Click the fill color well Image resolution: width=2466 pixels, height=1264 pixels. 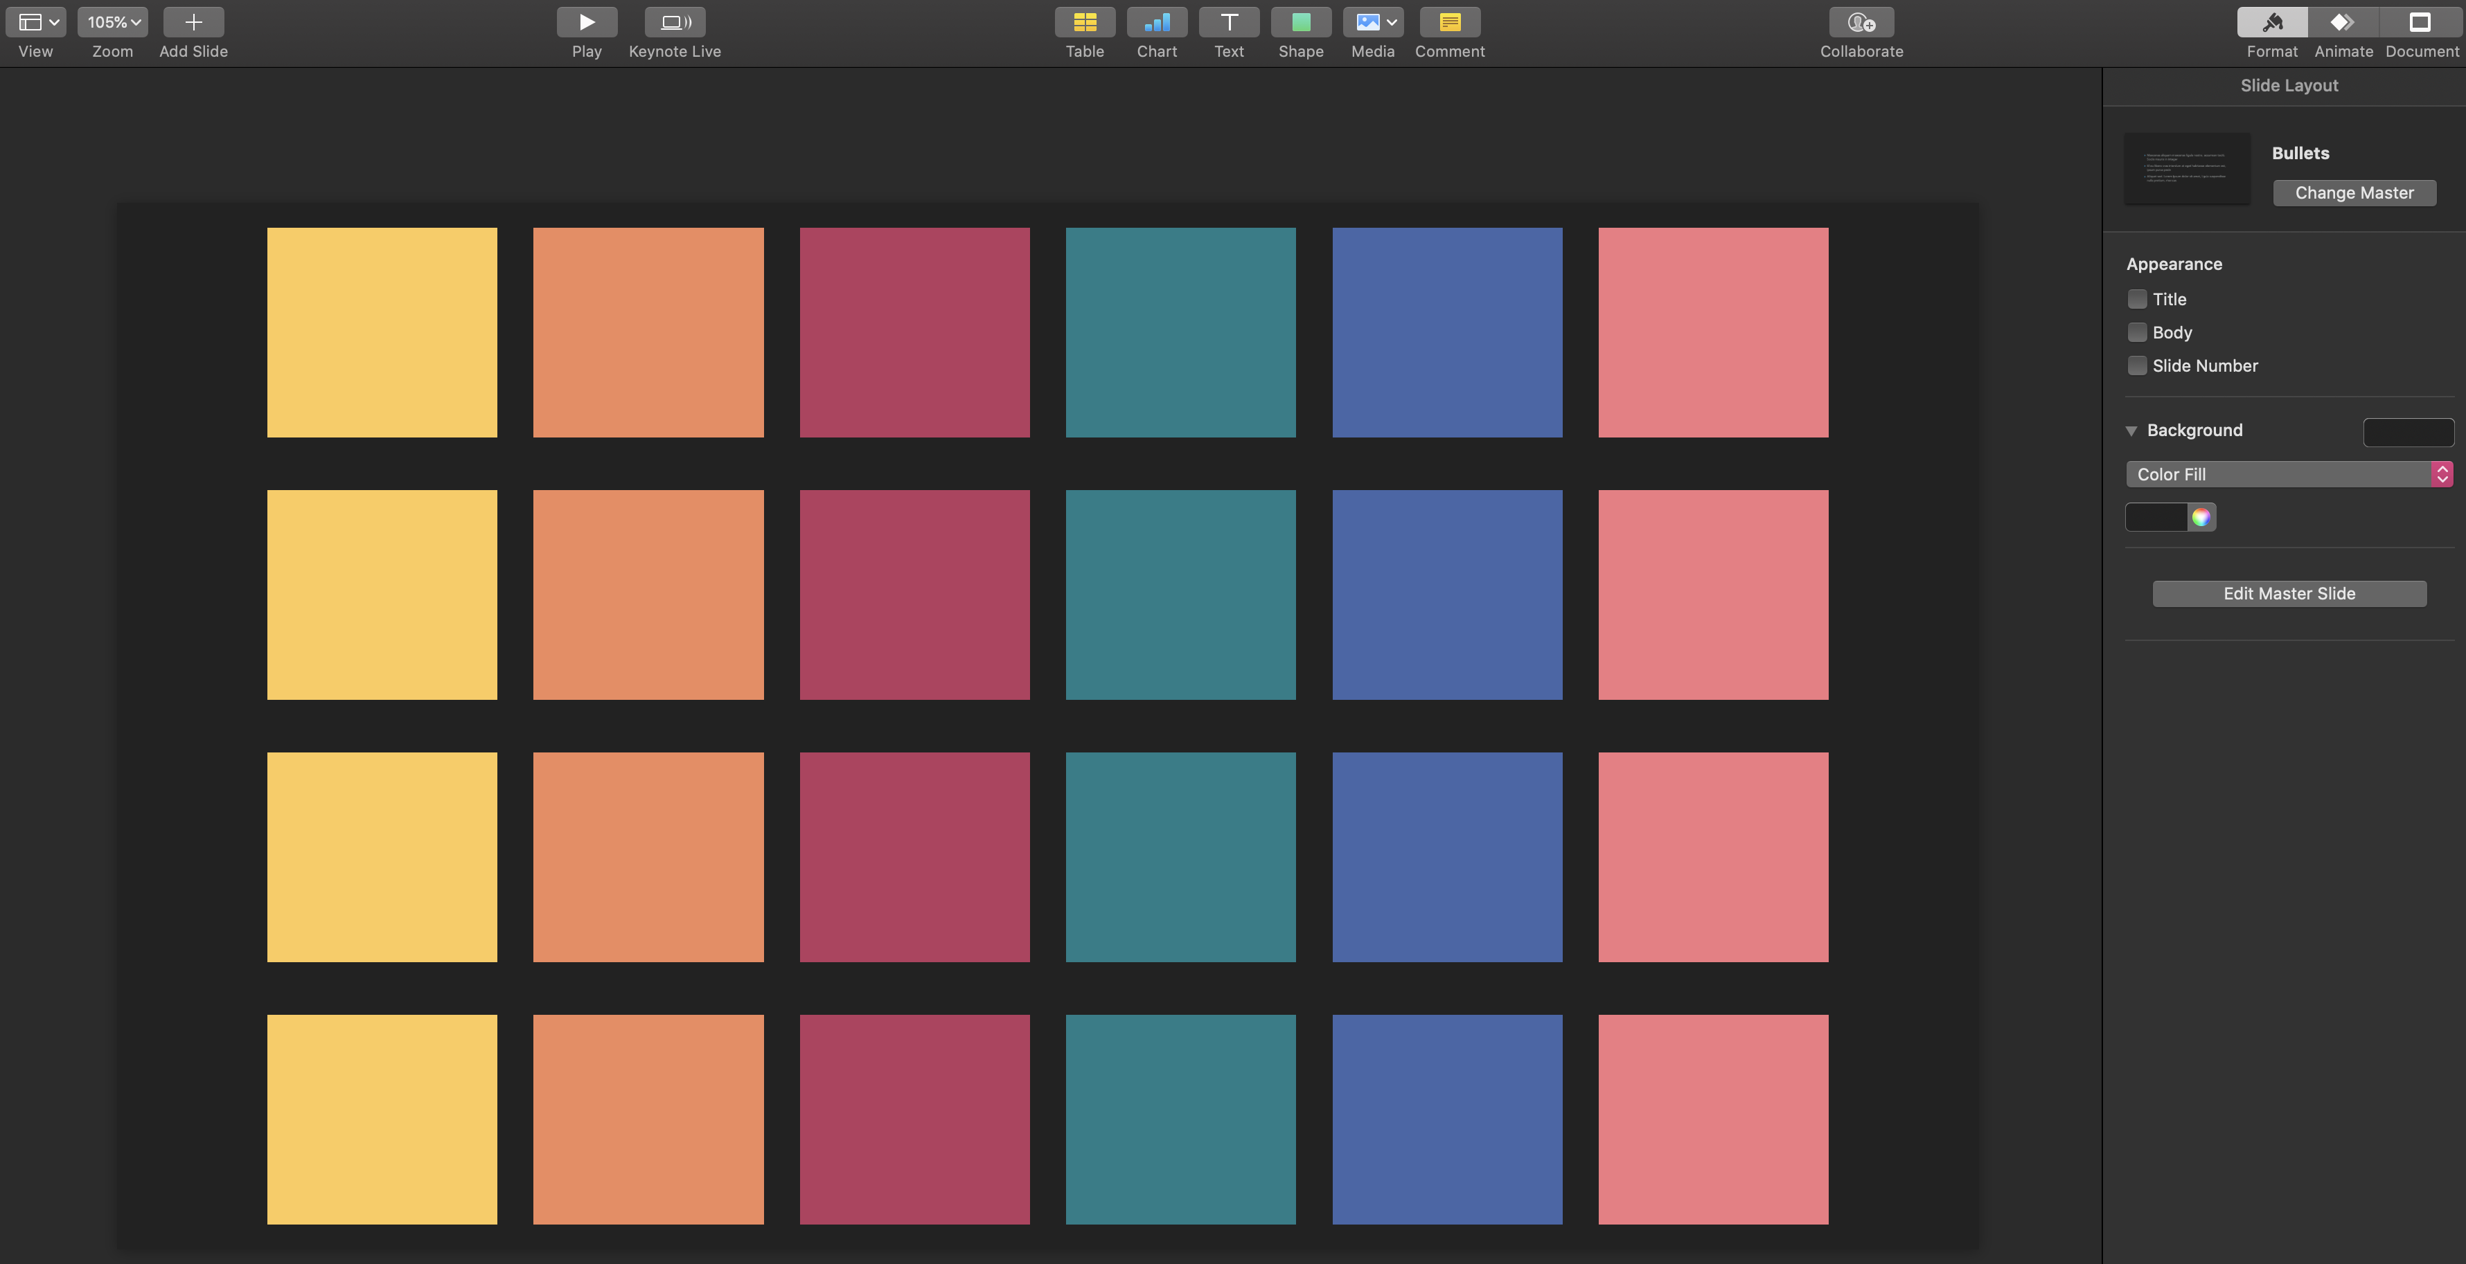[2156, 516]
